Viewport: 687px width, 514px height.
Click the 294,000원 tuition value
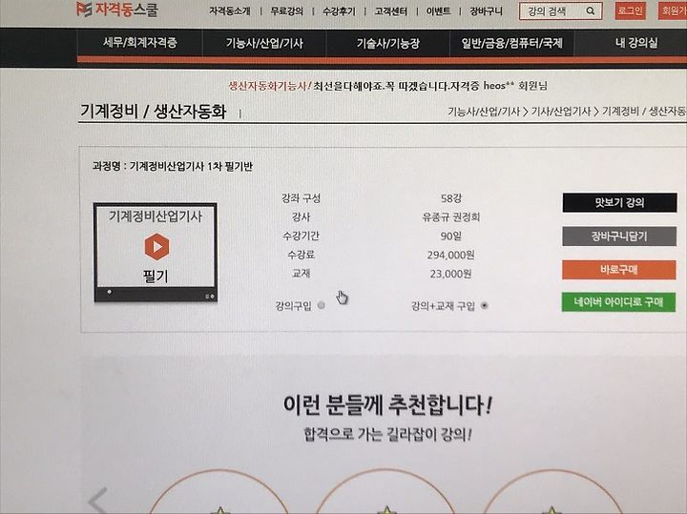coord(450,255)
